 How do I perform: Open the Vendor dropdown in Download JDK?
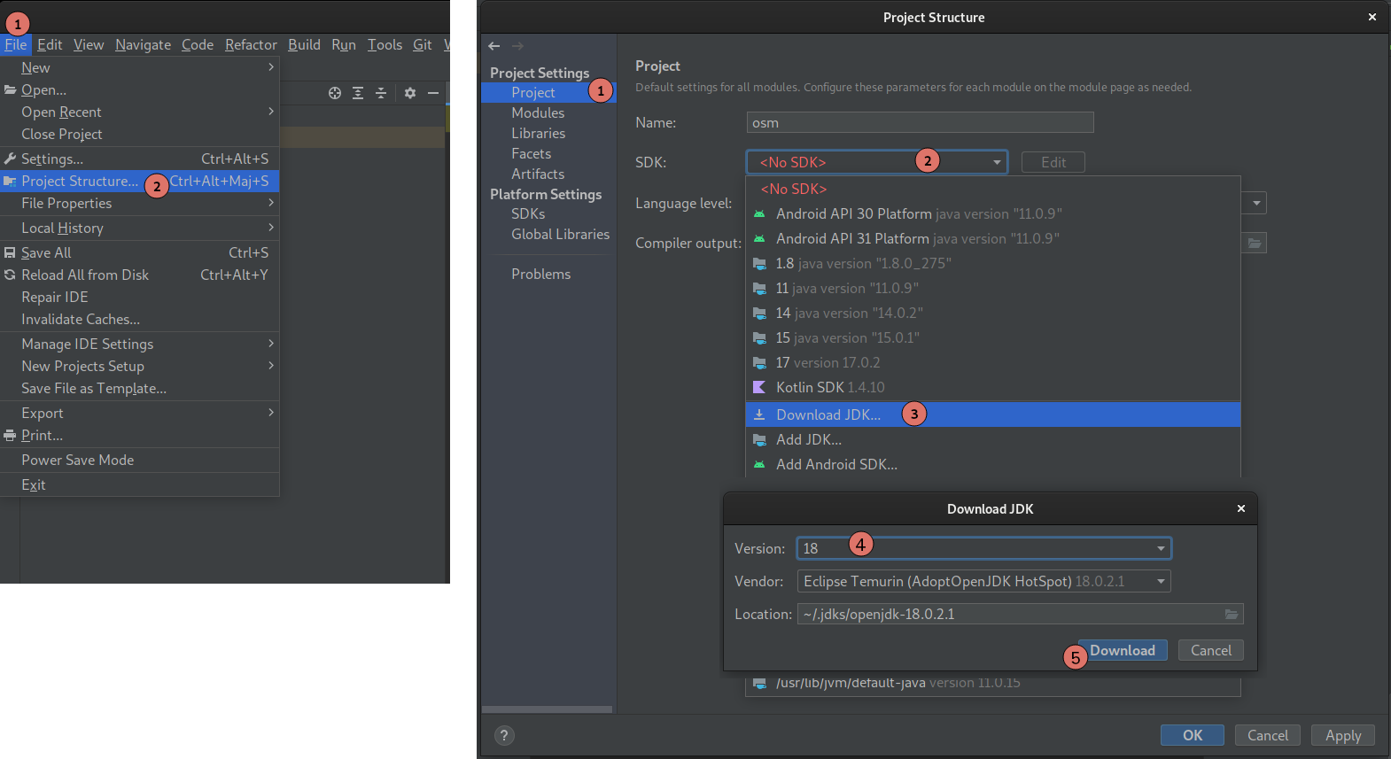984,581
